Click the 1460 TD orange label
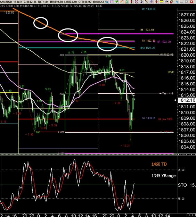The height and width of the screenshot is (217, 196). point(159,164)
